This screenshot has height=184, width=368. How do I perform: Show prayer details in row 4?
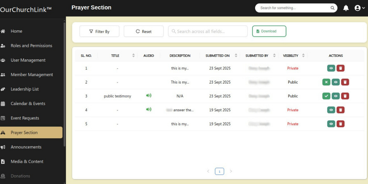pos(331,110)
